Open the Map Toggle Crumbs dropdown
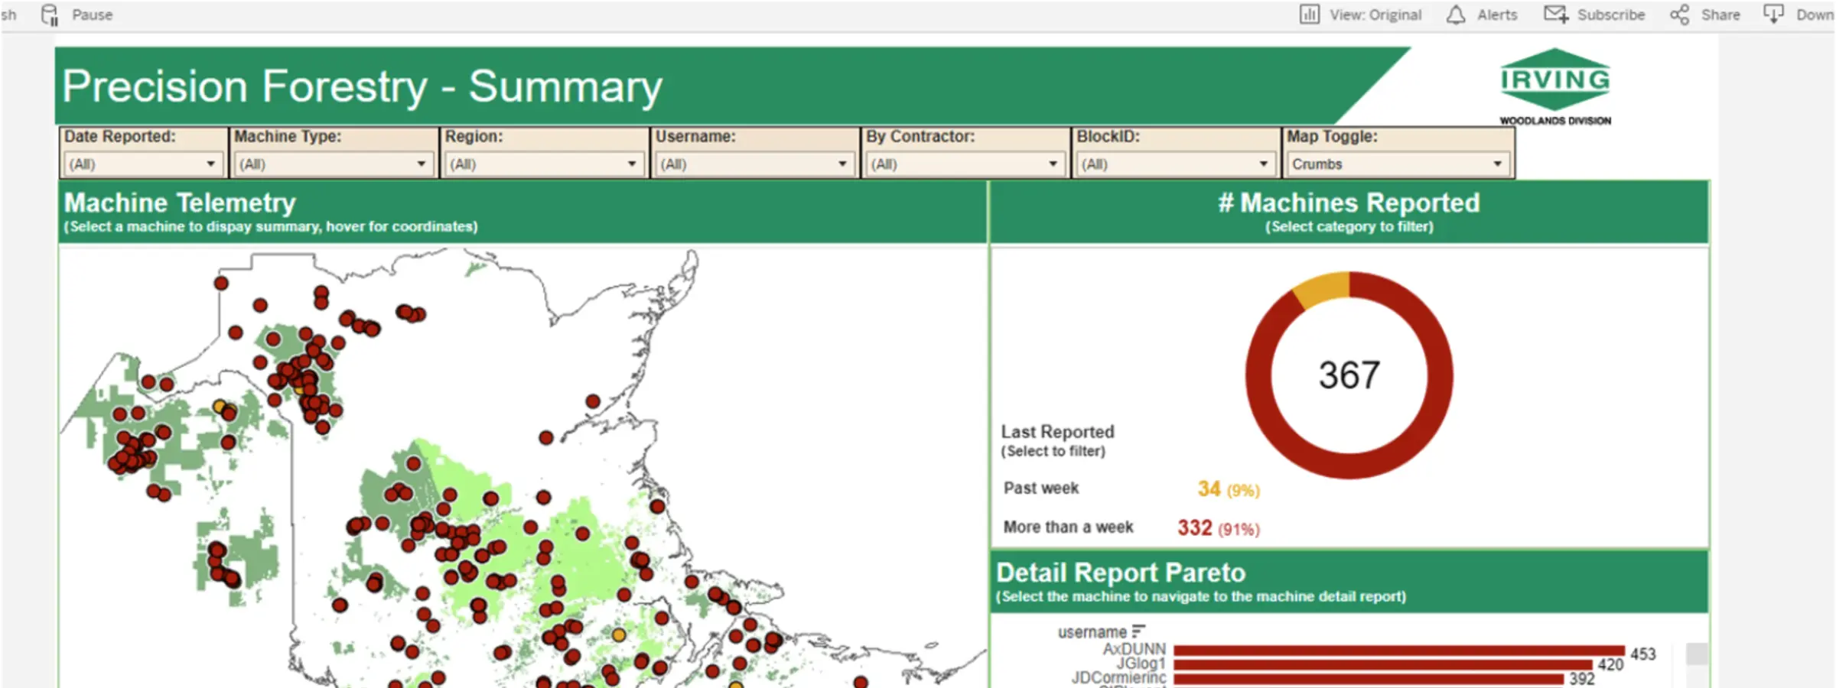Screen dimensions: 1836x688 [x=1398, y=164]
